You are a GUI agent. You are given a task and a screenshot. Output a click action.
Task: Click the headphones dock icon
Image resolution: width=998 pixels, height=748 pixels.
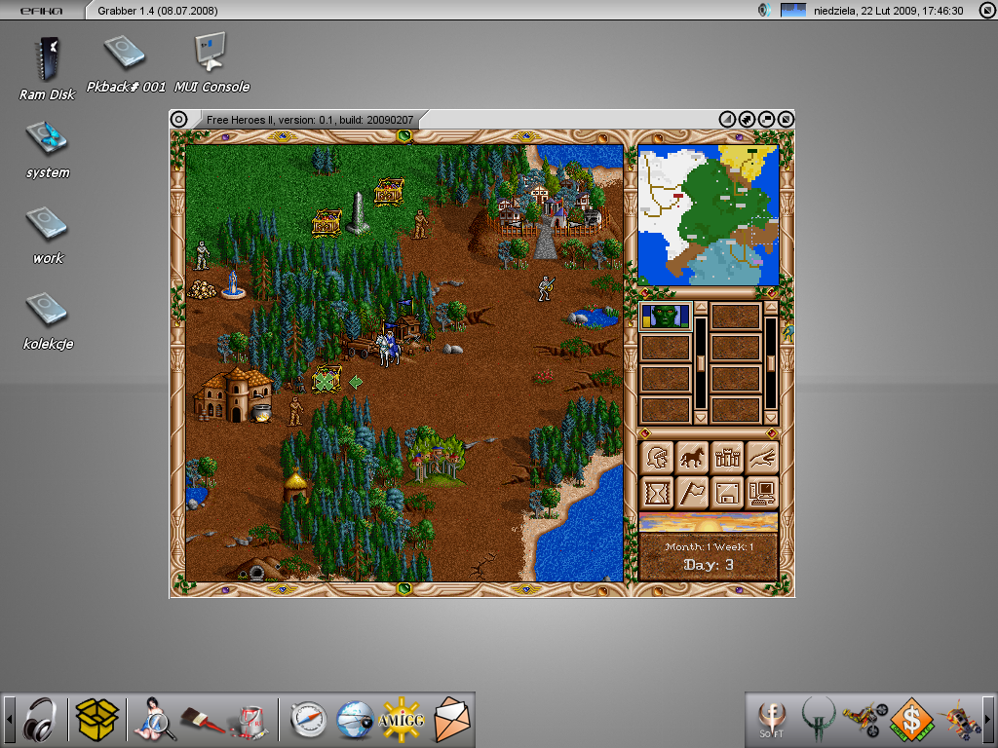(40, 720)
